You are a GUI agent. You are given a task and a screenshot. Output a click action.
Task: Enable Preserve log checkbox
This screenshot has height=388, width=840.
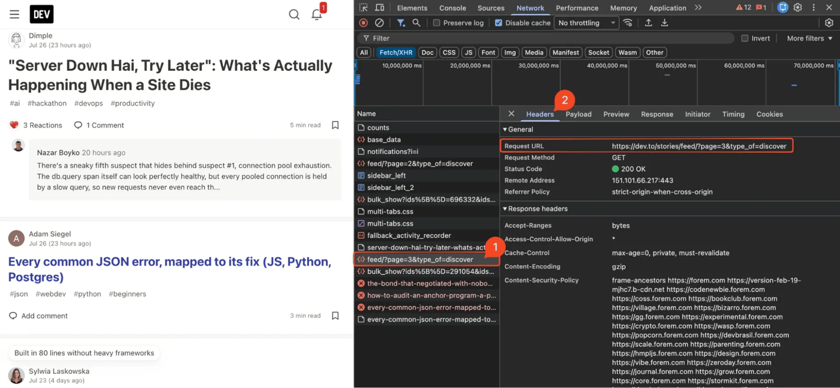point(436,23)
